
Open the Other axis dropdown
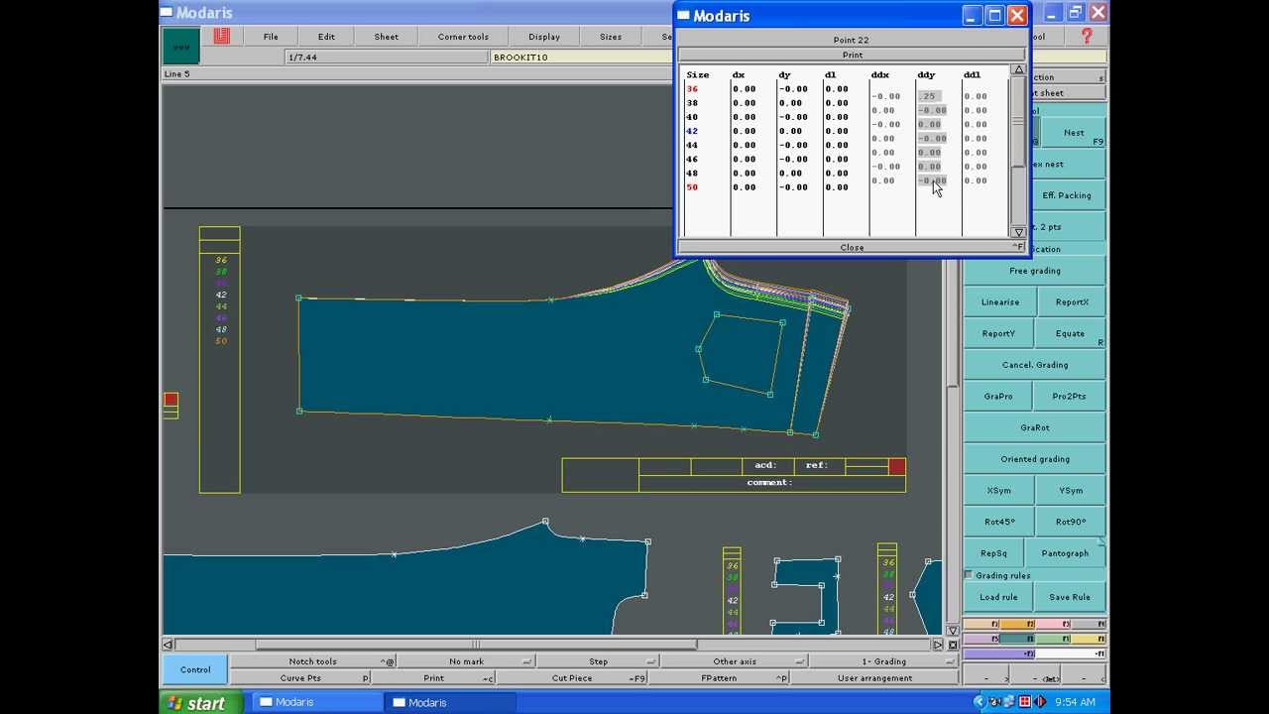click(x=735, y=661)
